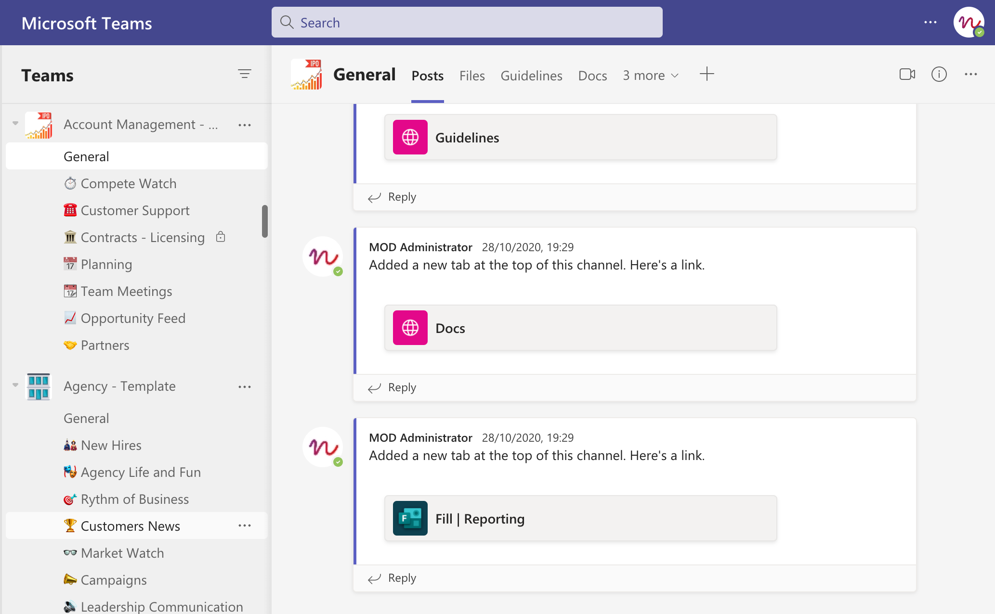Add a new tab with plus icon
Screen dimensions: 995x614
[707, 74]
